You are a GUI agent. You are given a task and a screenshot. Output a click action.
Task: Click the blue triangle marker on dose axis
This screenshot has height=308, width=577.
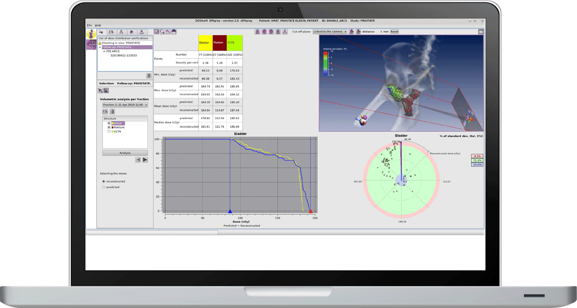pyautogui.click(x=230, y=211)
